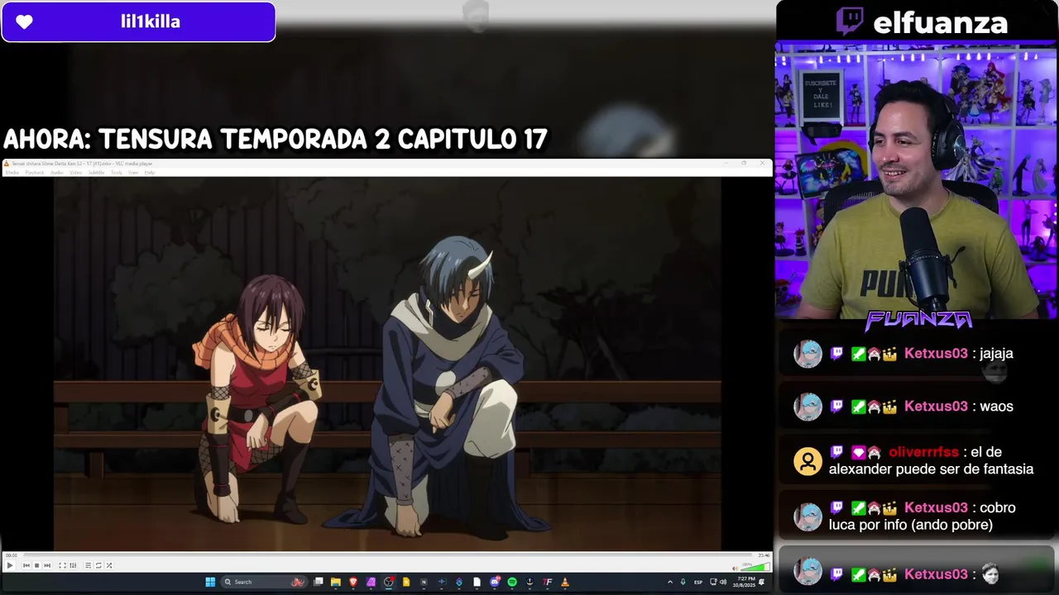Launch Brave browser from the taskbar

click(x=353, y=582)
